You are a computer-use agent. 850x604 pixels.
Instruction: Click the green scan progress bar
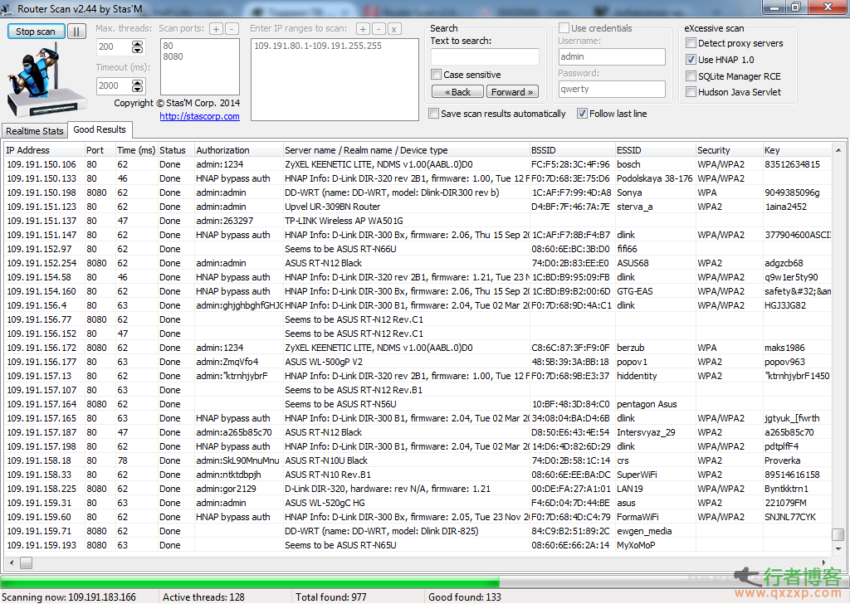(x=250, y=583)
